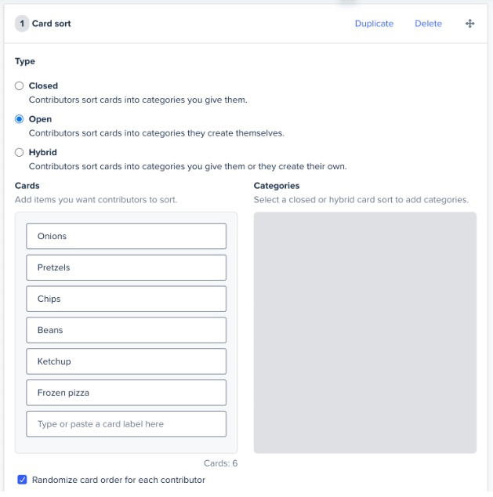493x497 pixels.
Task: Edit the Chips card label
Action: 126,299
